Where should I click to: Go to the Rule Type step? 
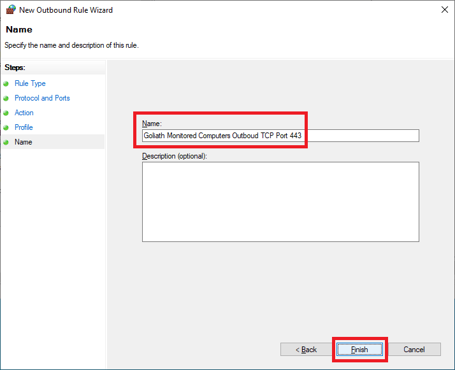(30, 83)
